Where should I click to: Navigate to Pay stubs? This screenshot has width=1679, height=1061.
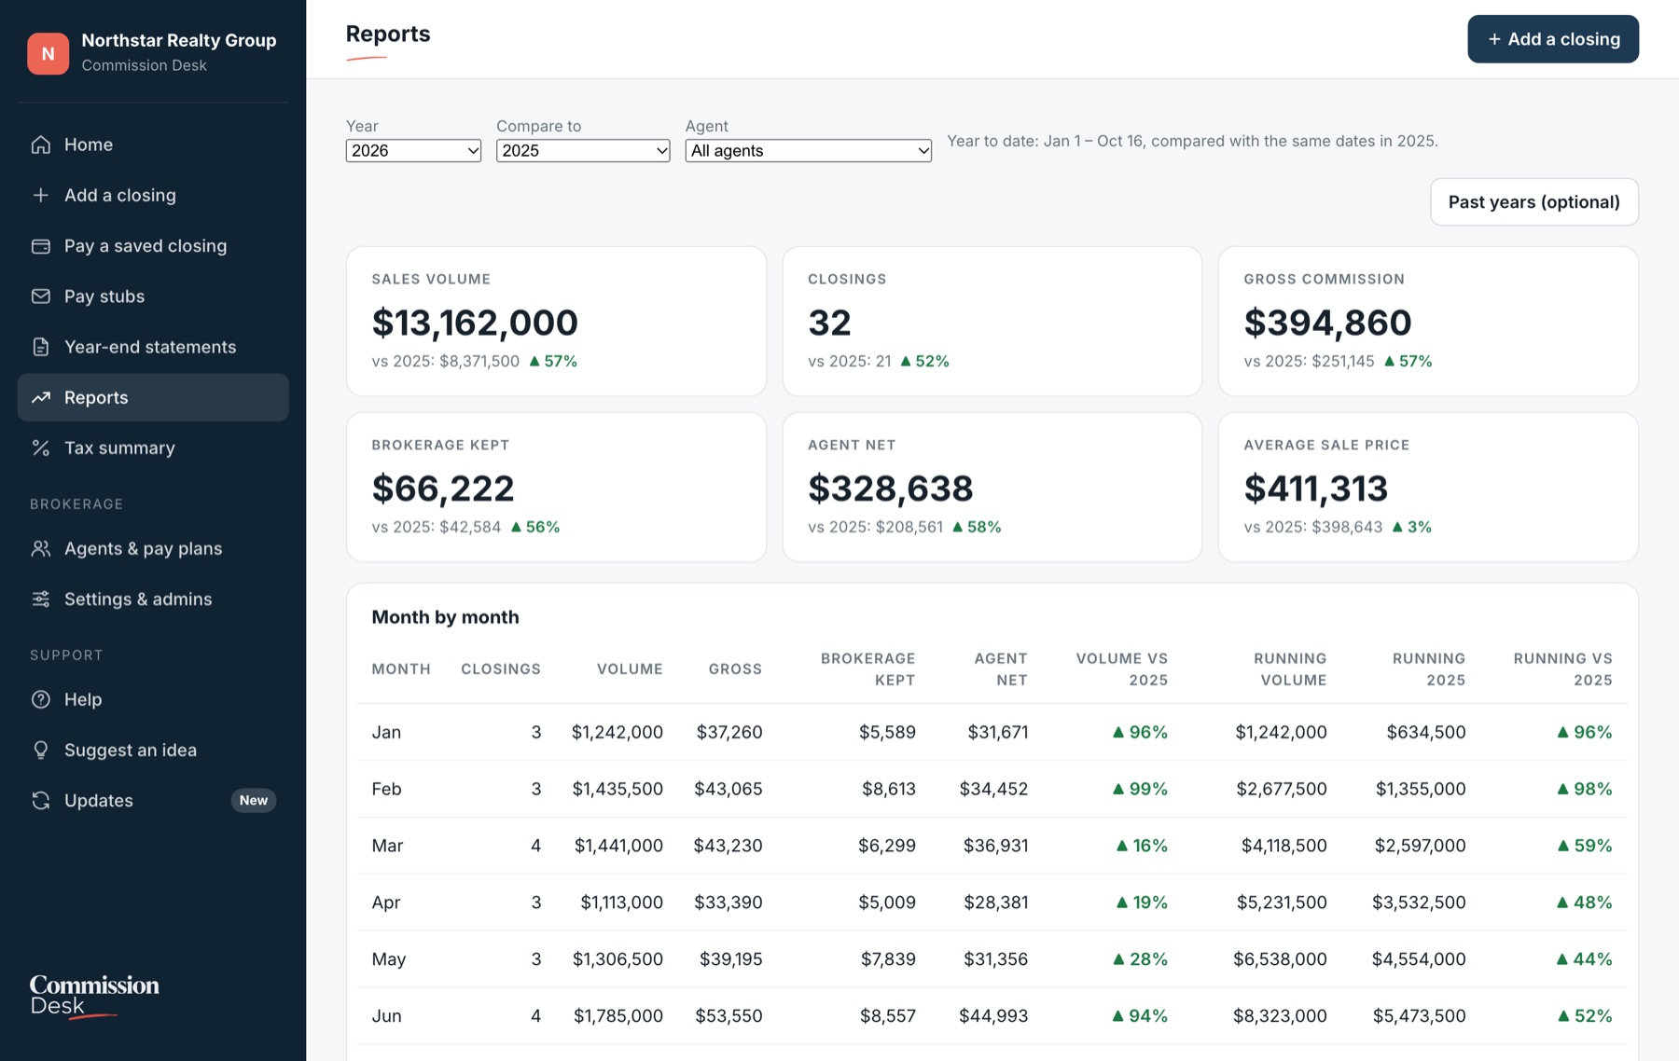click(x=153, y=296)
